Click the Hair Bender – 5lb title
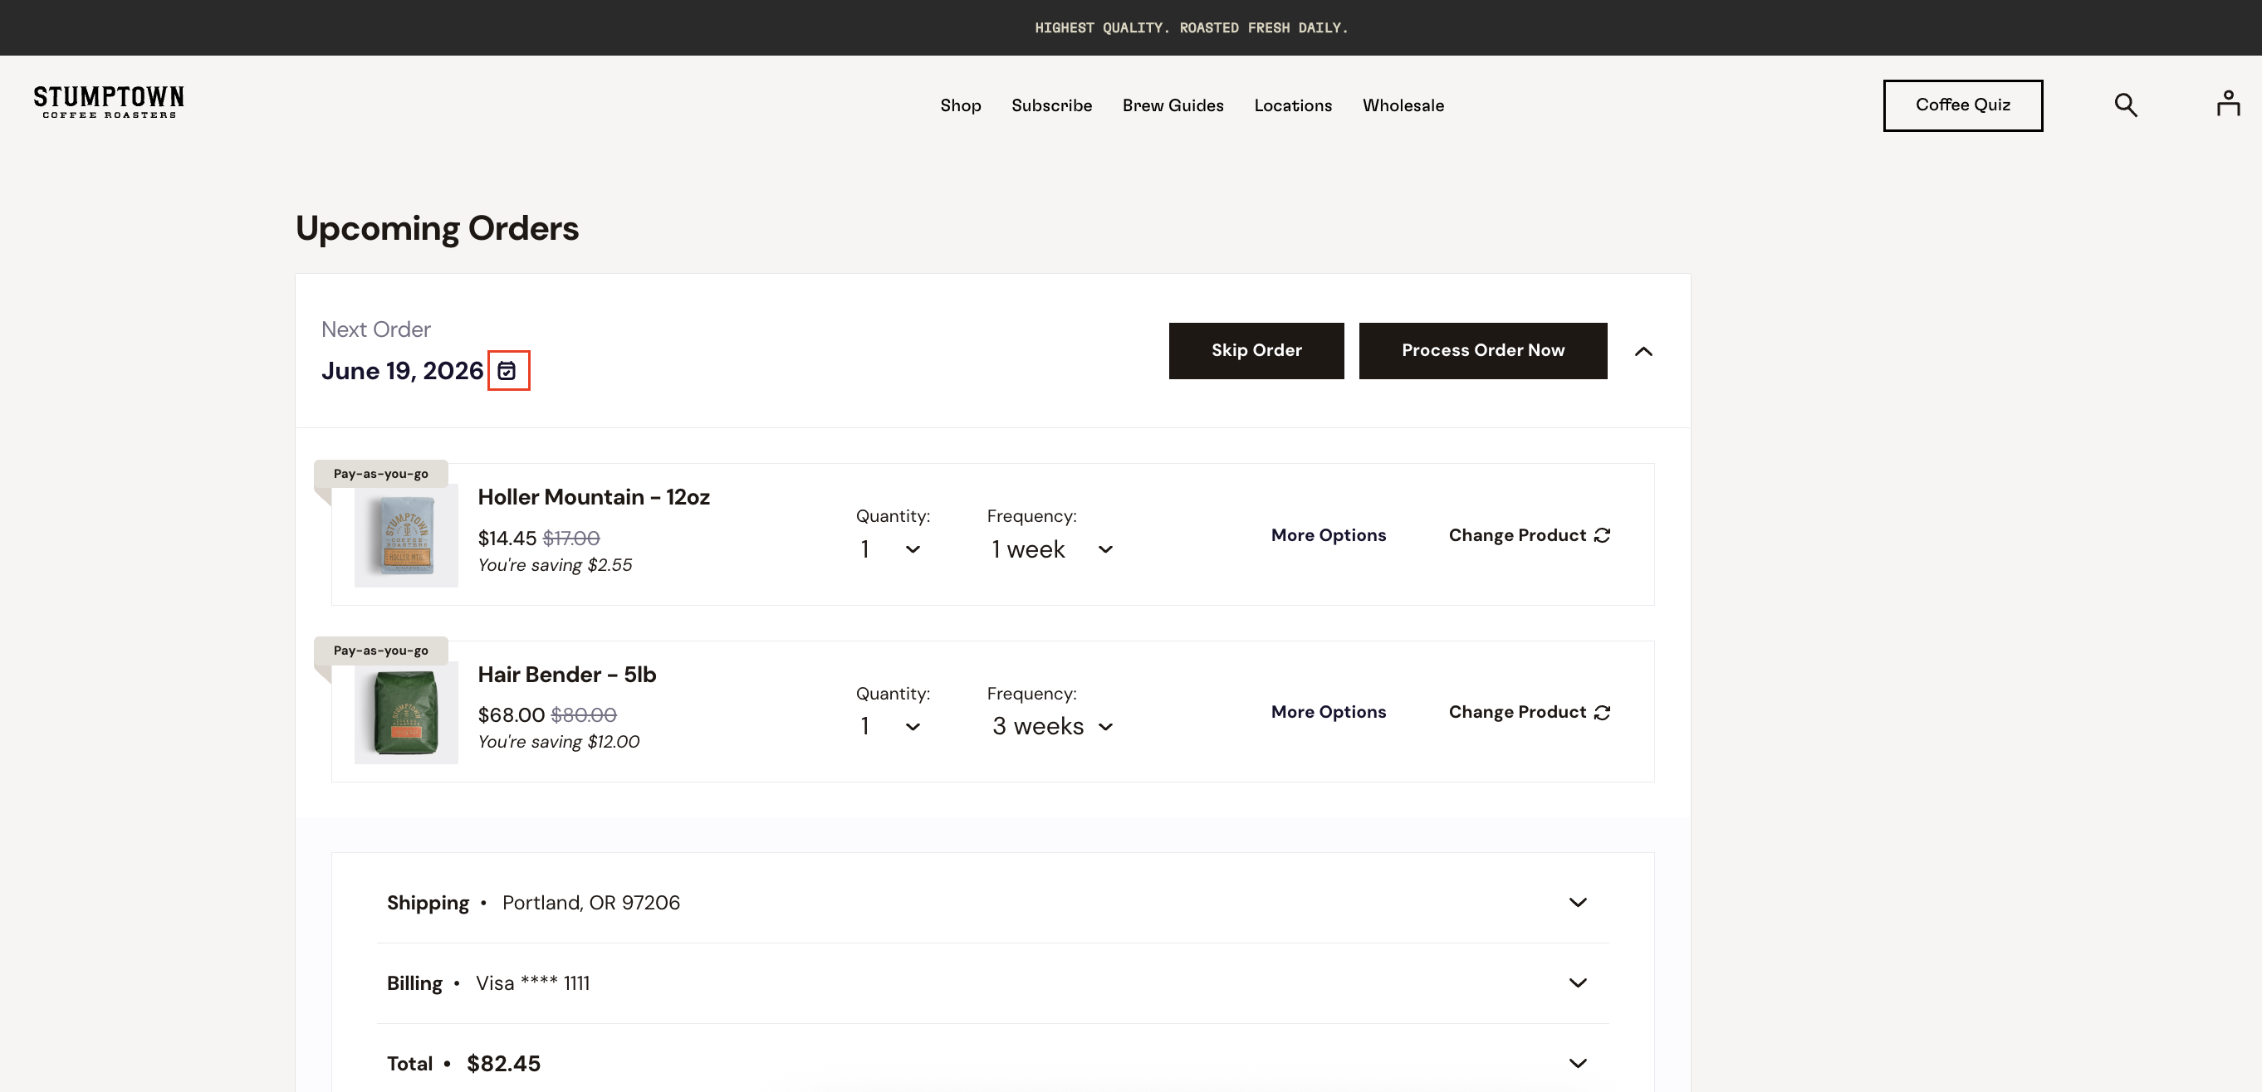 coord(567,674)
